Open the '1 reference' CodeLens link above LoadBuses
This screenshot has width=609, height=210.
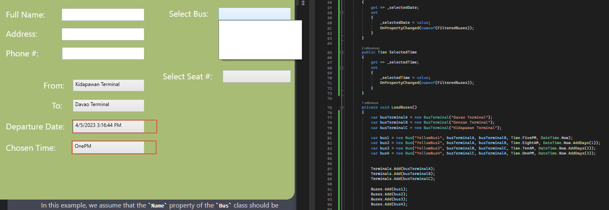tap(370, 103)
